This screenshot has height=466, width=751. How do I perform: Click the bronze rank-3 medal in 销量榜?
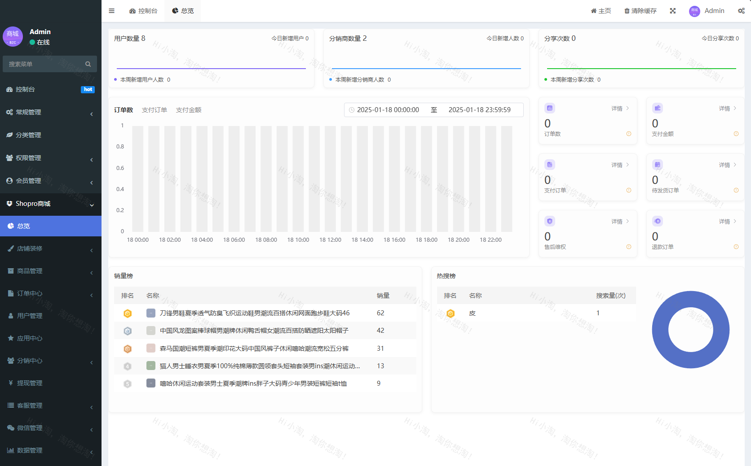[x=128, y=348]
